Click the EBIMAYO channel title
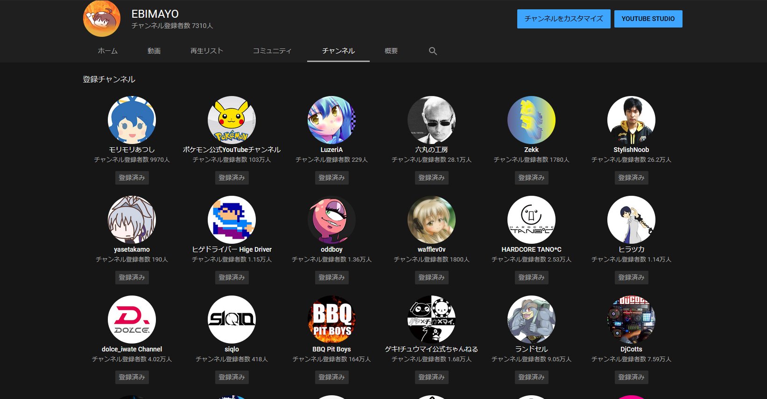 [155, 14]
